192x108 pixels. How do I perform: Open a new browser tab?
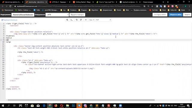tap(168, 2)
